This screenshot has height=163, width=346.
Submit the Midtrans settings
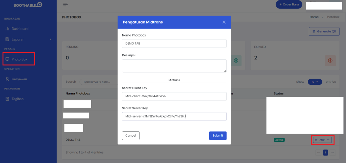(x=218, y=136)
